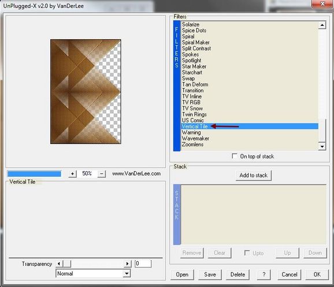Click the Transparency value input field

point(143,263)
